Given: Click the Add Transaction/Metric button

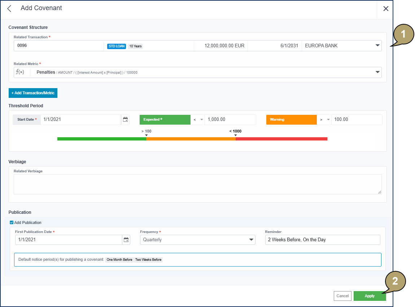Looking at the screenshot, I should 33,93.
